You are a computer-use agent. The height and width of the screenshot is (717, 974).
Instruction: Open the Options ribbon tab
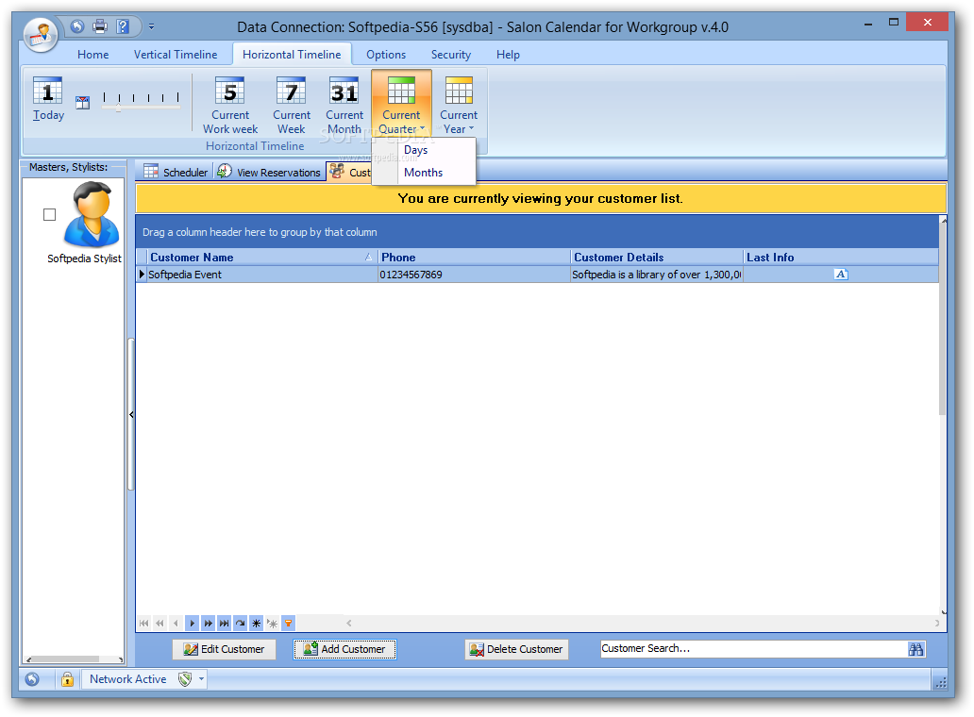(386, 55)
